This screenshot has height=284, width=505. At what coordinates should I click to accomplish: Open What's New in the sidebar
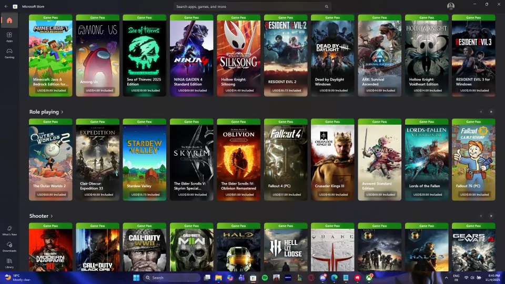[9, 230]
